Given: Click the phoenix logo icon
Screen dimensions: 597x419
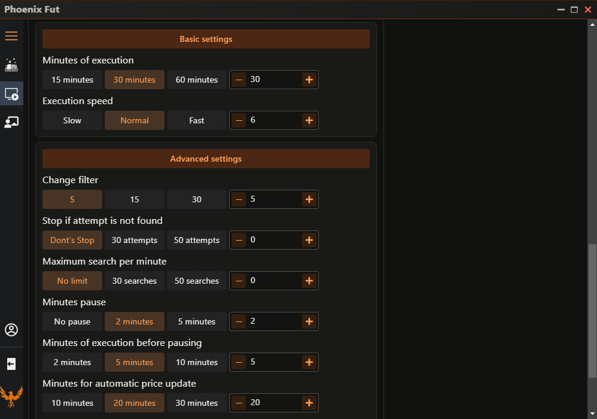Looking at the screenshot, I should point(11,396).
